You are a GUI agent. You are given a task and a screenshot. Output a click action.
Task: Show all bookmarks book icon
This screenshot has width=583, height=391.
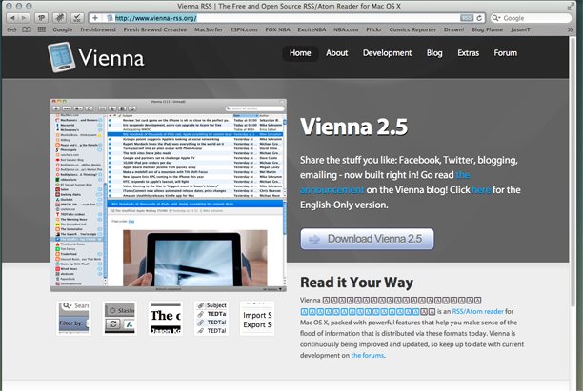coord(27,29)
